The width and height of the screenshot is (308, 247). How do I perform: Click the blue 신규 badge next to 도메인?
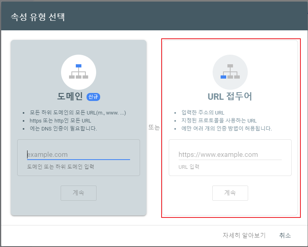point(93,97)
